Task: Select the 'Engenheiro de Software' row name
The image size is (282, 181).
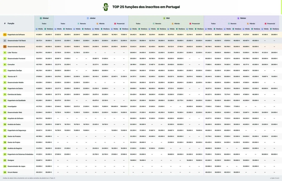Action: (16, 34)
